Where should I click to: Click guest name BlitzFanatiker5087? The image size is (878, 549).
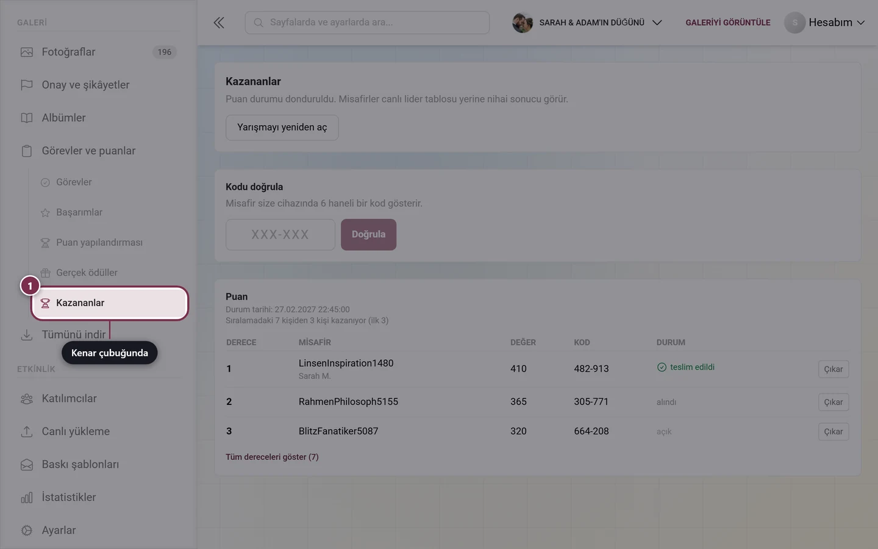(x=338, y=431)
